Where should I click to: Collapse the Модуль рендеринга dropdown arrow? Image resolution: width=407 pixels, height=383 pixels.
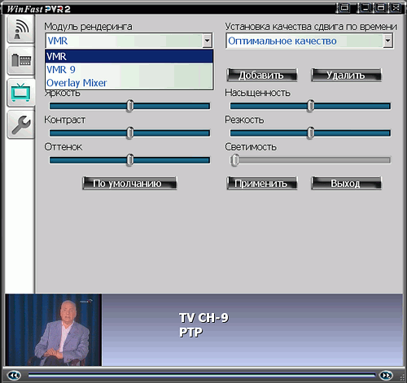pyautogui.click(x=207, y=41)
